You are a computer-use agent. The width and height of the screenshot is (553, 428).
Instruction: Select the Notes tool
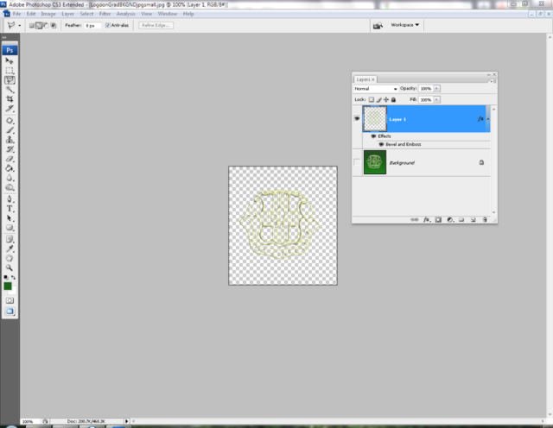(10, 240)
